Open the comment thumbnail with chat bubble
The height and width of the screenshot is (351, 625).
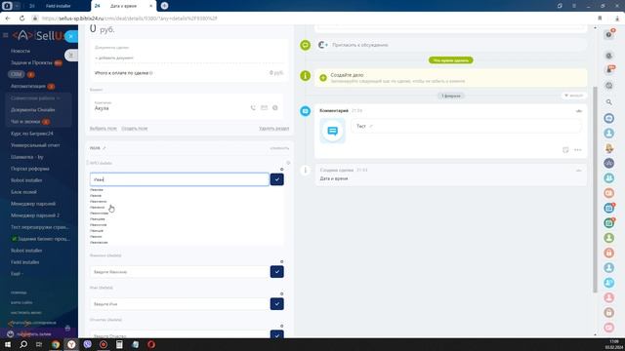(333, 131)
